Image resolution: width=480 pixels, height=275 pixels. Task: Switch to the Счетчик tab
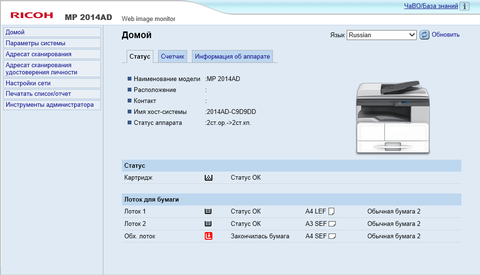click(x=173, y=56)
